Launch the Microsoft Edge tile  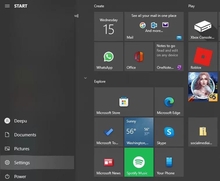click(x=169, y=102)
